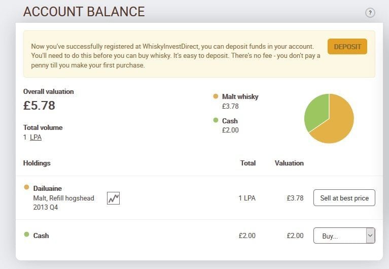
Task: Click the Buy dropdown arrow
Action: tap(370, 236)
